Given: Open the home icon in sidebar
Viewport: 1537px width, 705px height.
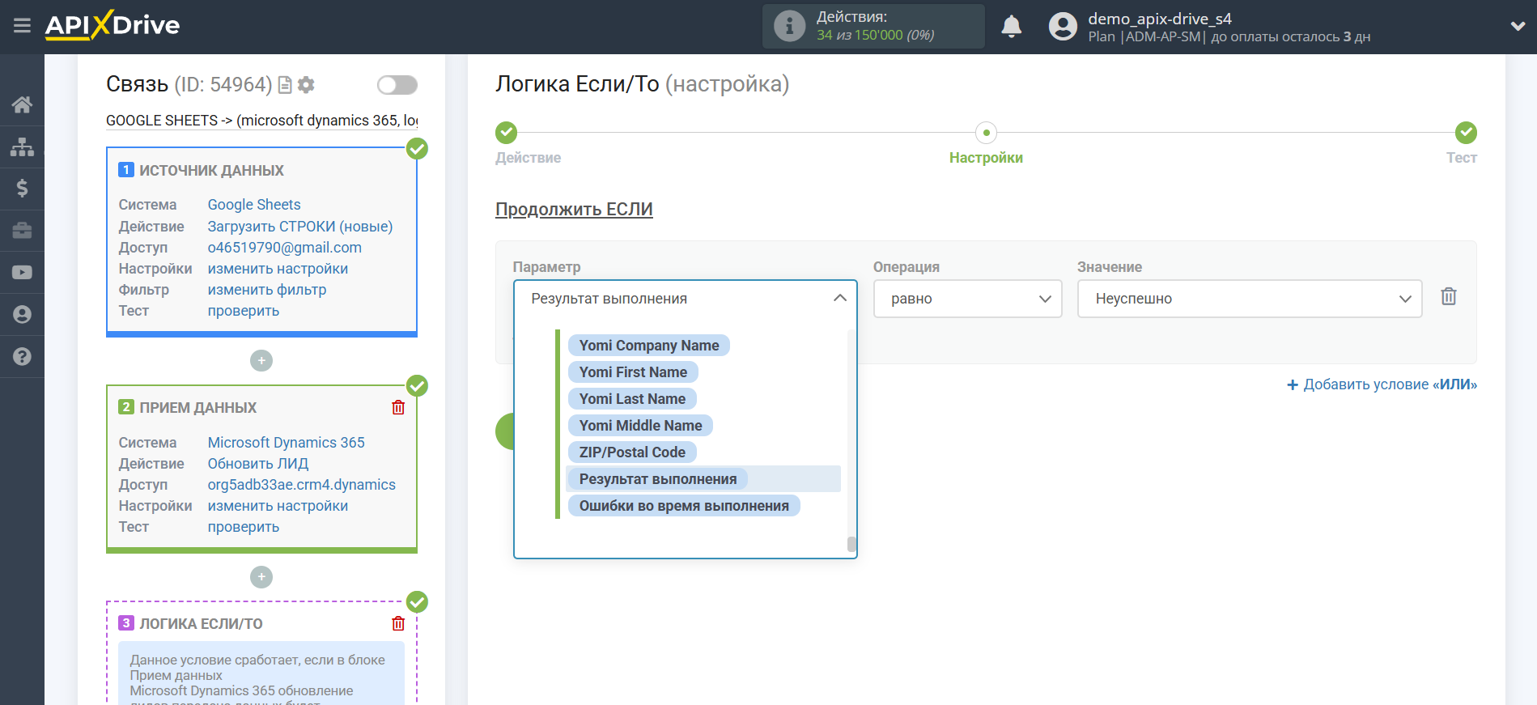Looking at the screenshot, I should coord(22,104).
